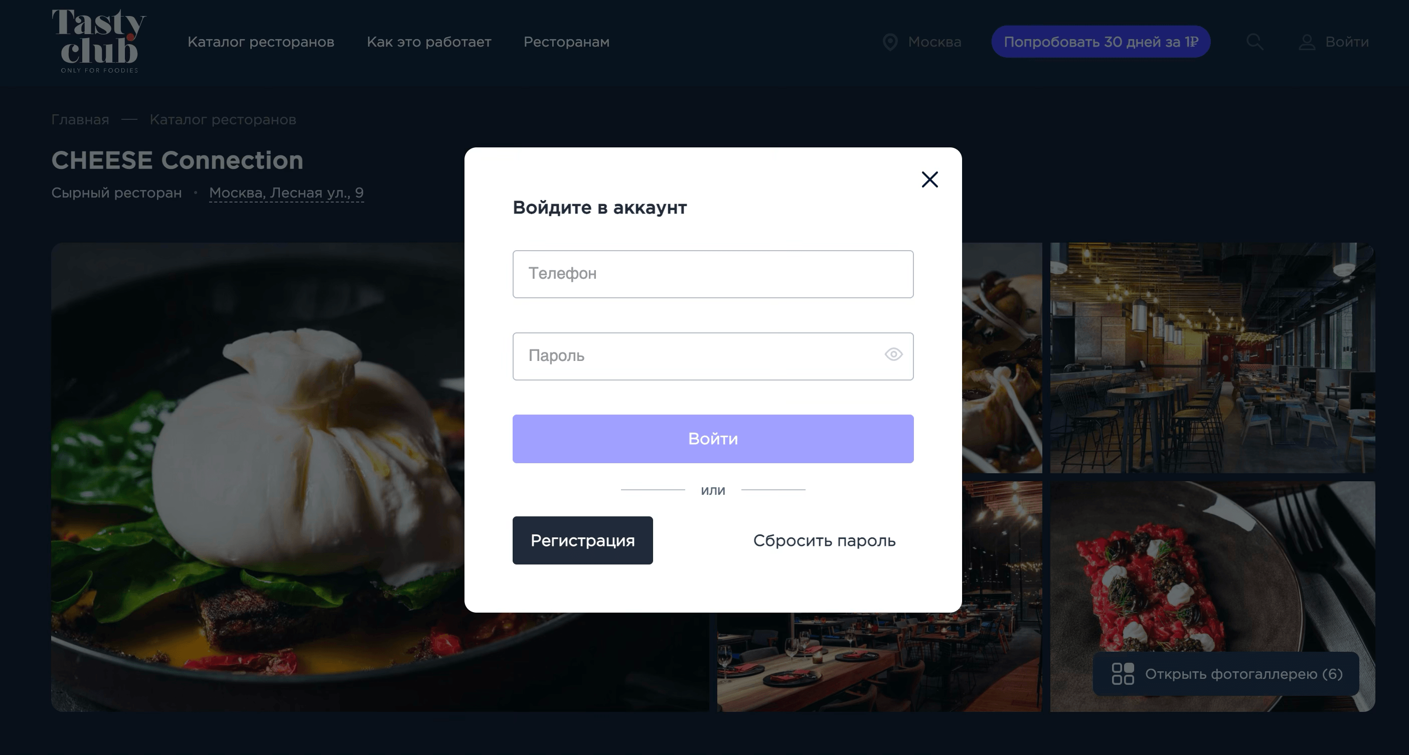Open the Каталог ресторанов menu item
Viewport: 1409px width, 755px height.
261,42
